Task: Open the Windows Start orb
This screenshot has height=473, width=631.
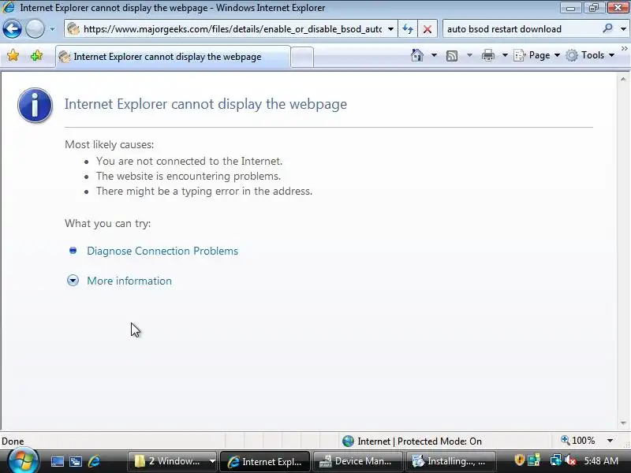Action: pos(23,461)
